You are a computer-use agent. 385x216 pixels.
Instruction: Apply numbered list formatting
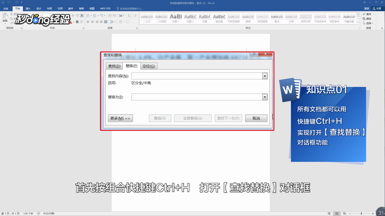95,15
